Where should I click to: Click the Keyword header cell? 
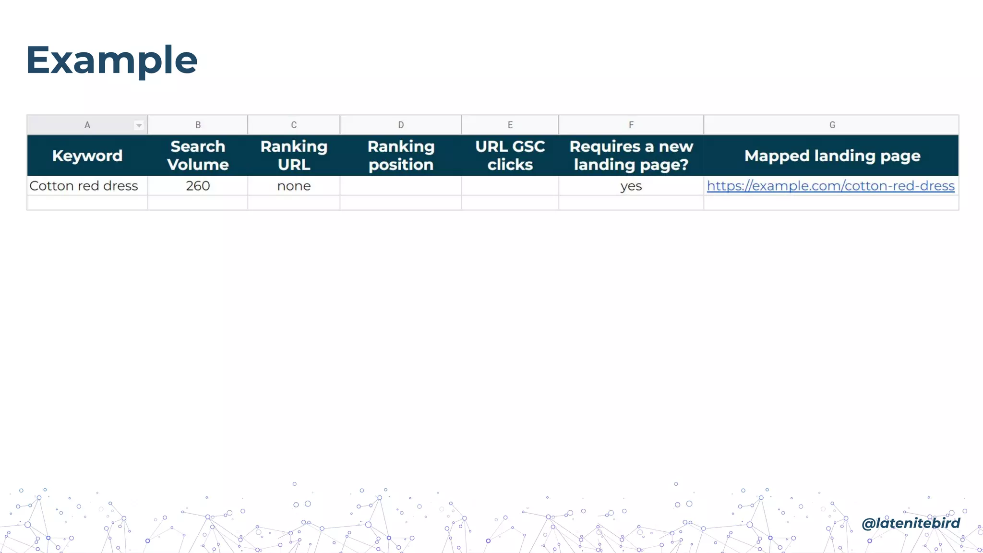coord(87,156)
